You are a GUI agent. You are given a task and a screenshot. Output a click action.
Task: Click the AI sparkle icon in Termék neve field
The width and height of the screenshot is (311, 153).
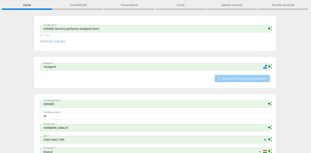[x=270, y=29]
